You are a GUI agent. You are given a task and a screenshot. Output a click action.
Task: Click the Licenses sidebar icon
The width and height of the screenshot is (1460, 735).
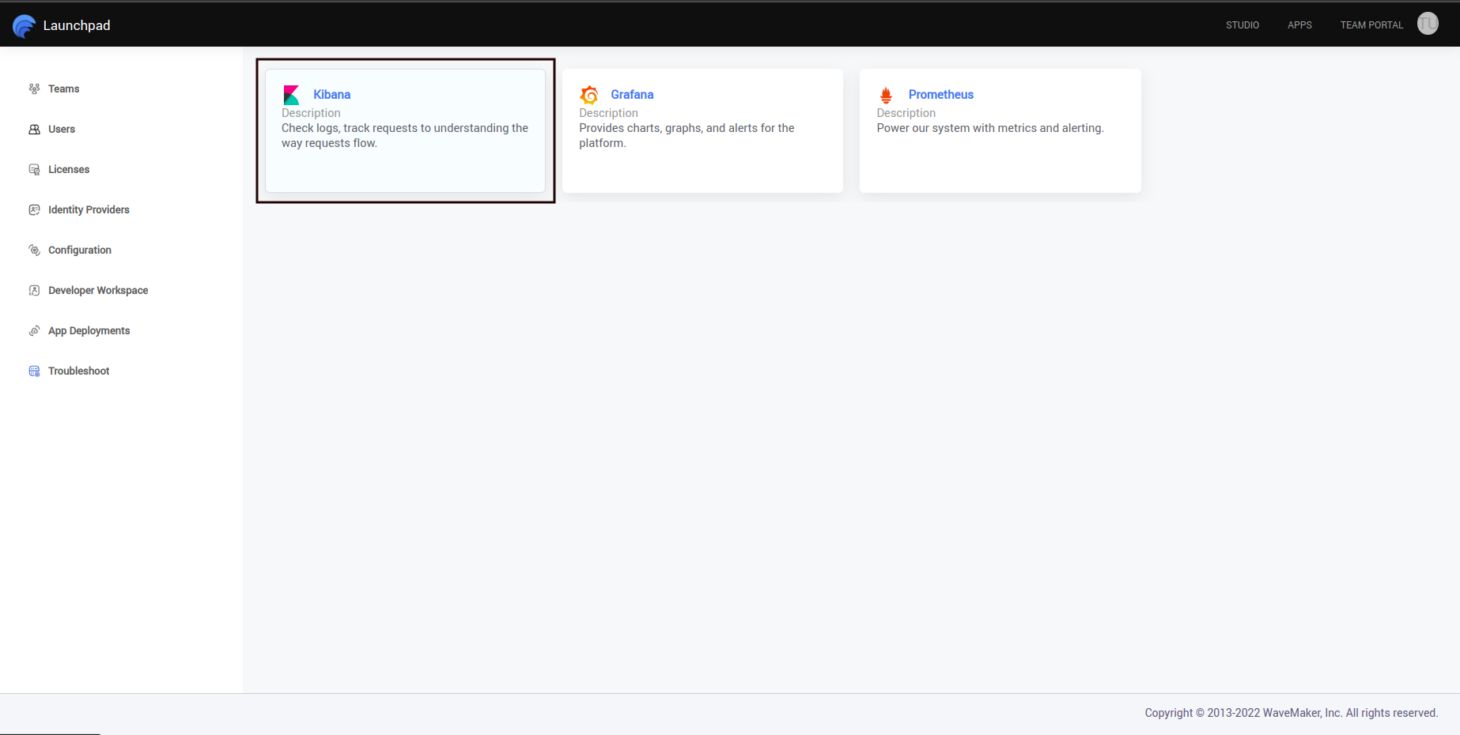click(33, 169)
